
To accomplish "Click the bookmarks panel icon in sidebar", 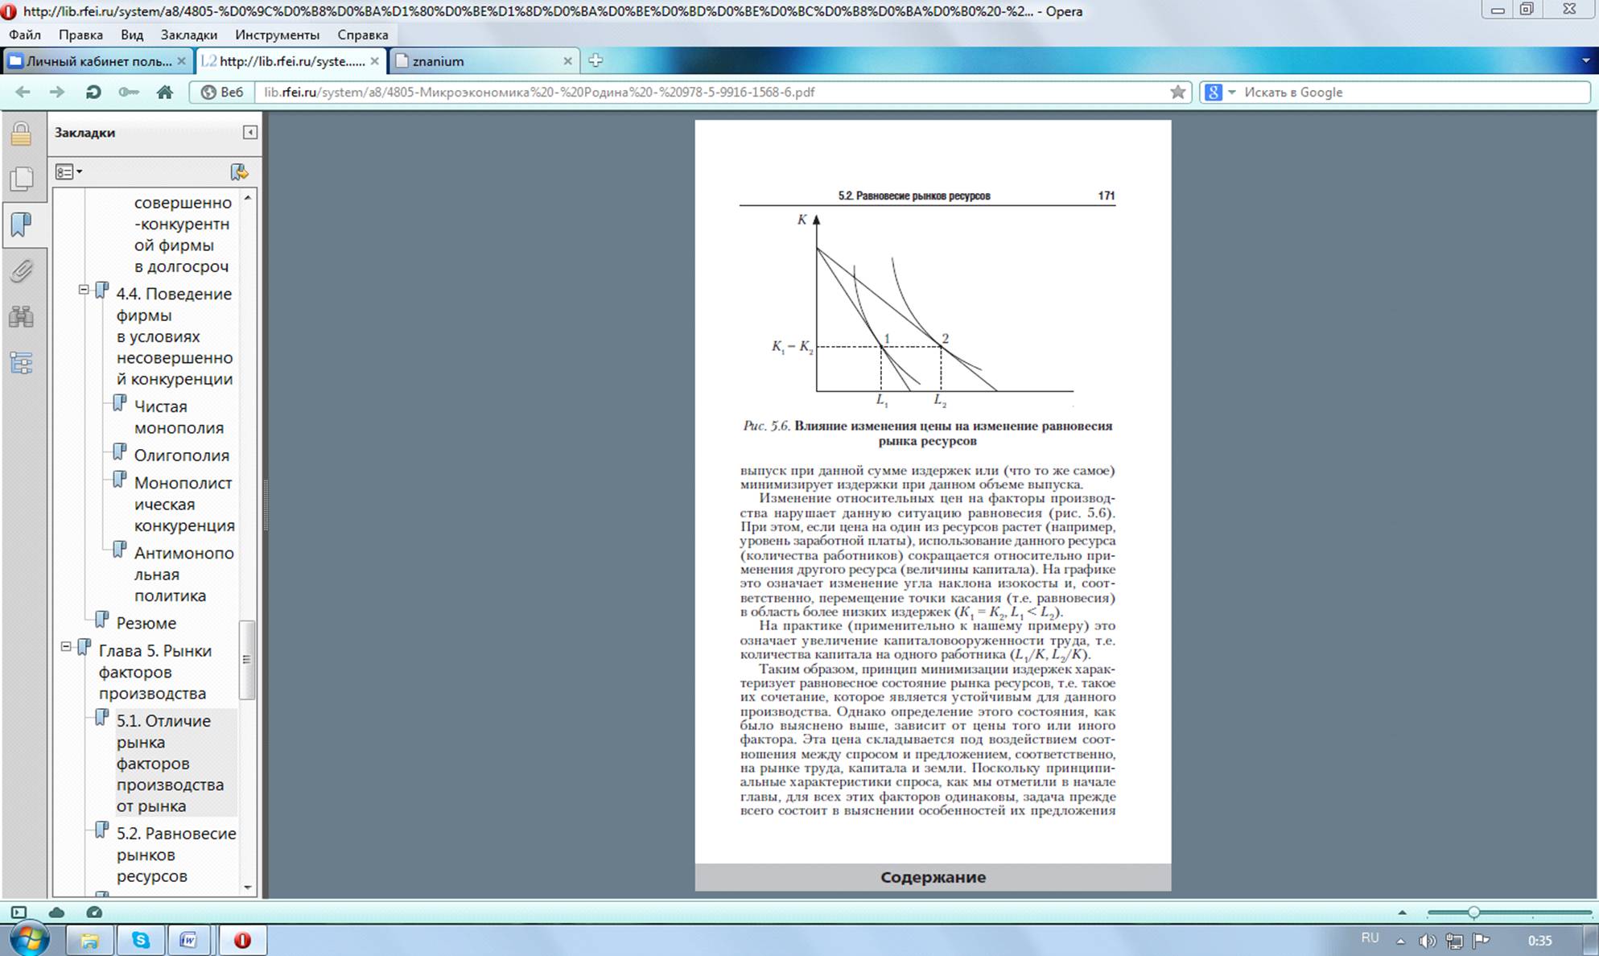I will (x=22, y=225).
